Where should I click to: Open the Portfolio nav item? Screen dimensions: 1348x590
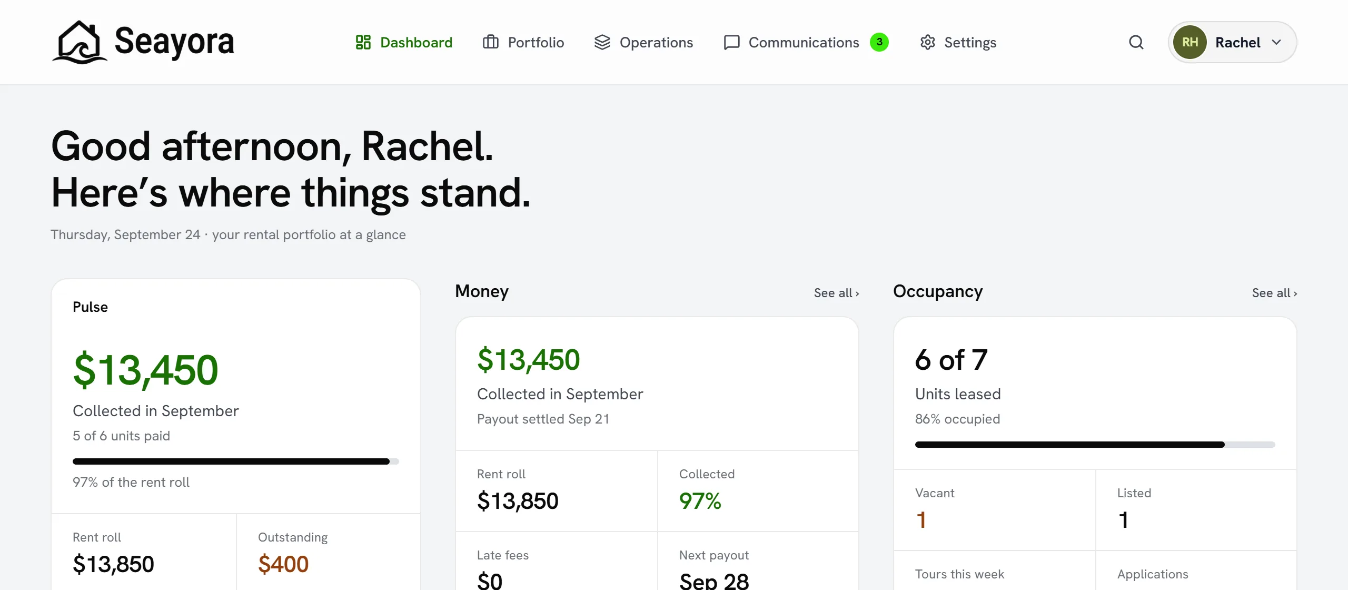click(x=523, y=42)
